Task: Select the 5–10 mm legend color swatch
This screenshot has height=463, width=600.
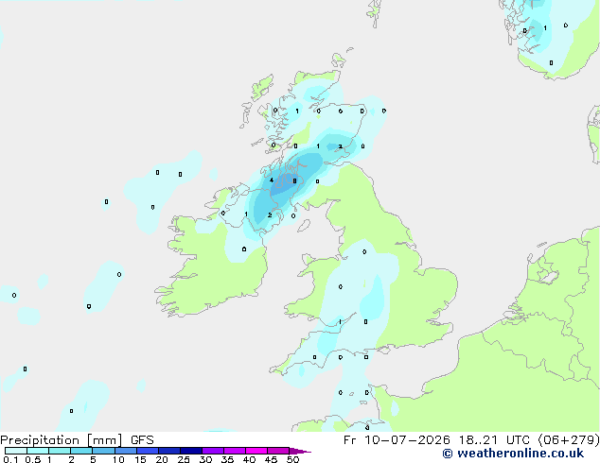Action: (x=103, y=451)
